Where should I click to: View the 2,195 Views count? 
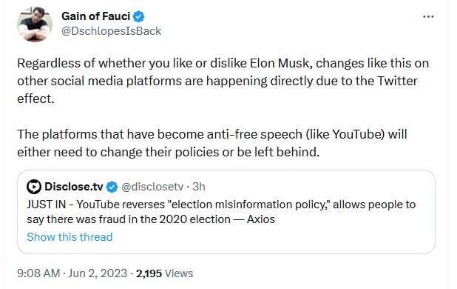[x=164, y=273]
